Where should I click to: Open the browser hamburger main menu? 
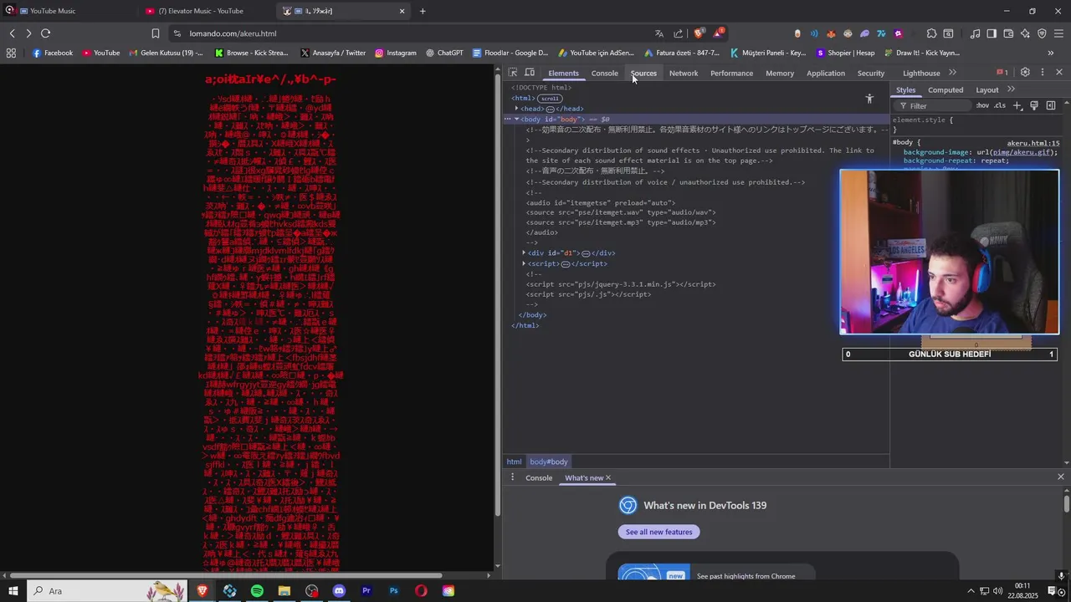click(x=1058, y=33)
